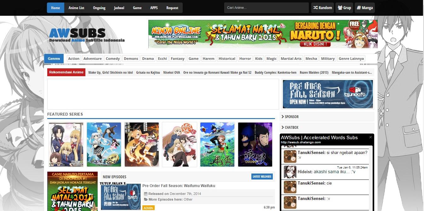Open fourth featured series thumbnail with girls group
Screen dimensions: 424x211
click(x=180, y=145)
